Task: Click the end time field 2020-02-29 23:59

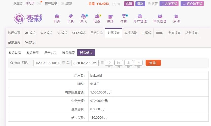Action: 85,63
